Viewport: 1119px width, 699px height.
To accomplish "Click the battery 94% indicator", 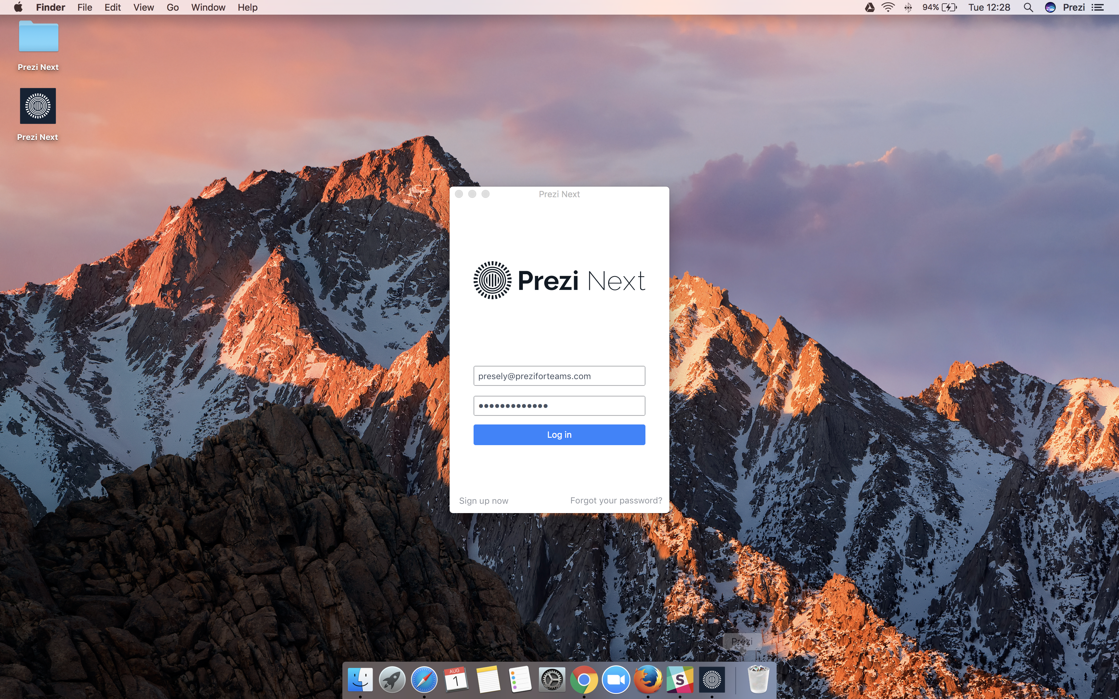I will click(x=940, y=7).
